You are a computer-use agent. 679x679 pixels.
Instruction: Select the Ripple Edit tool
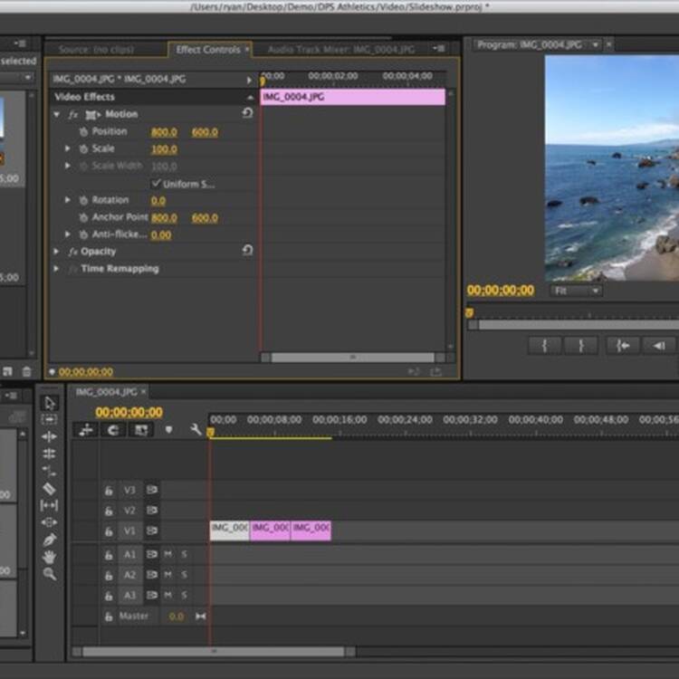(x=49, y=436)
